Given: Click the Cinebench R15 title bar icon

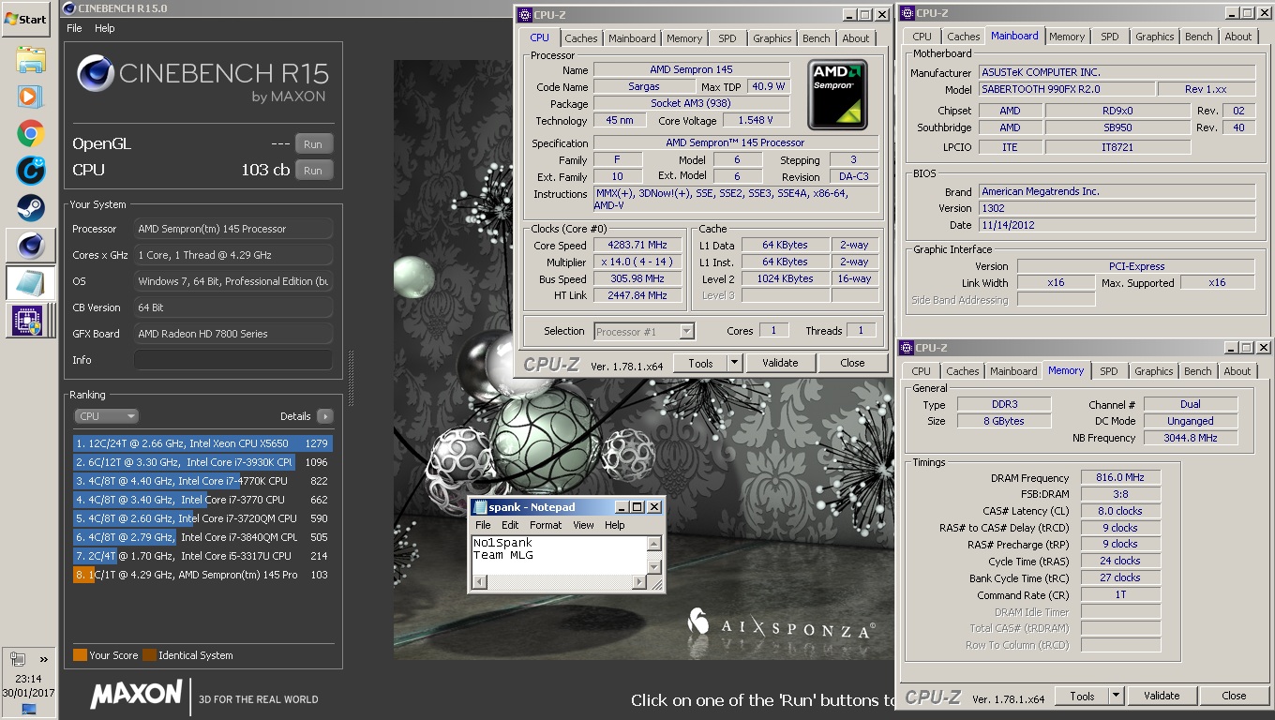Looking at the screenshot, I should [70, 8].
